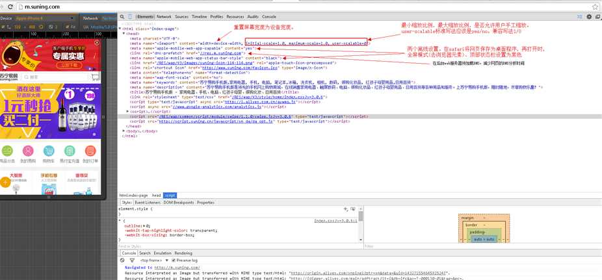Open the http://m.suning.com/ console link

tap(177, 268)
